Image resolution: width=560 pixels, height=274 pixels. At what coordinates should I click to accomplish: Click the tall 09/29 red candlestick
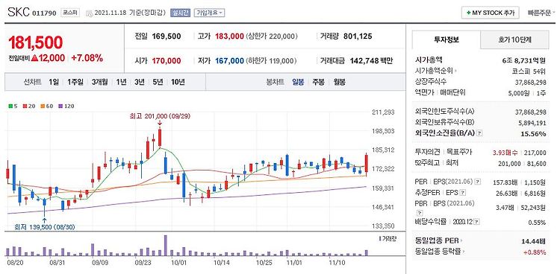click(x=160, y=137)
